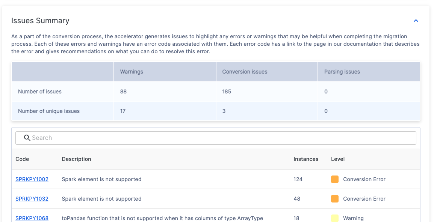Sort by the Instances column header

(305, 159)
